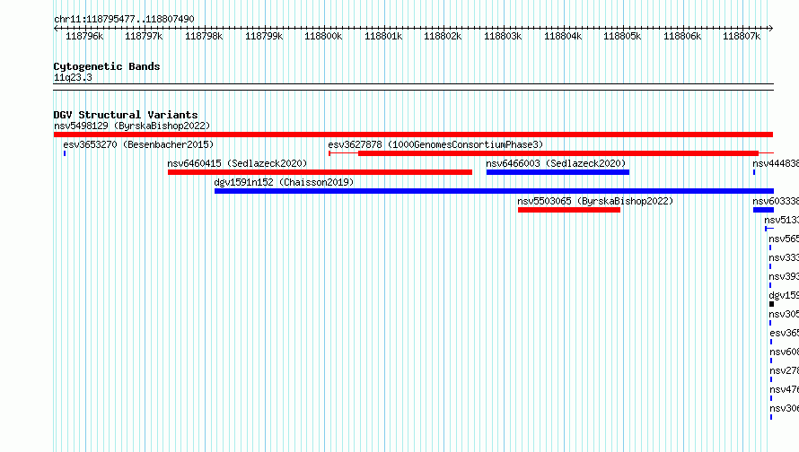Click the truncated nsv305 label
Screen dimensions: 799x452
[784, 314]
